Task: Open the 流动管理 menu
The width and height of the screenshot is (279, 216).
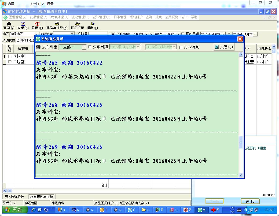Action: (x=80, y=17)
